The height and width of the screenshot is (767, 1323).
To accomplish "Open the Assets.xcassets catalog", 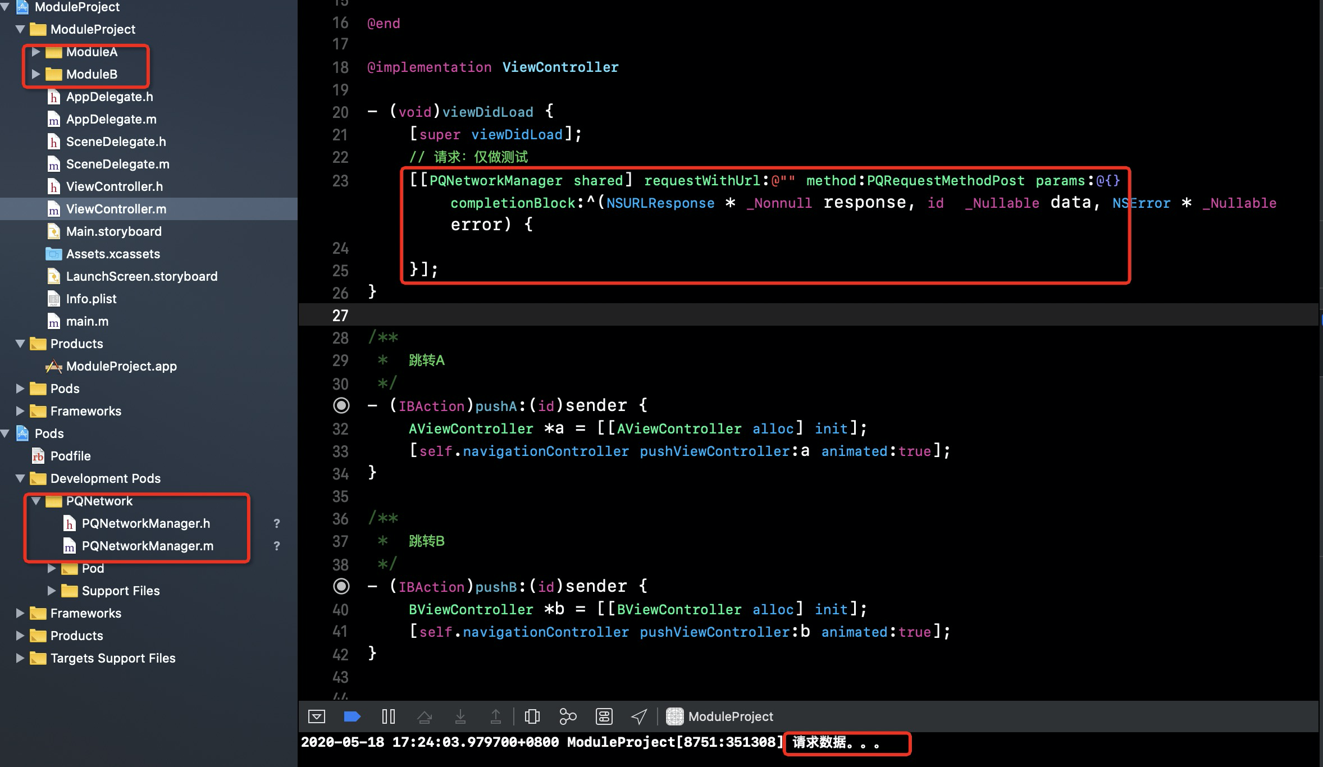I will [x=113, y=254].
